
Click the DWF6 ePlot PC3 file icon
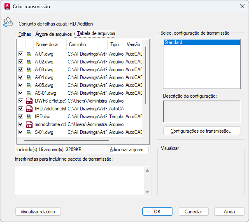coord(29,101)
